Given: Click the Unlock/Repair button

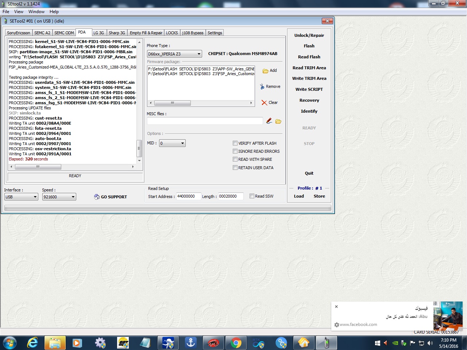Looking at the screenshot, I should (309, 35).
